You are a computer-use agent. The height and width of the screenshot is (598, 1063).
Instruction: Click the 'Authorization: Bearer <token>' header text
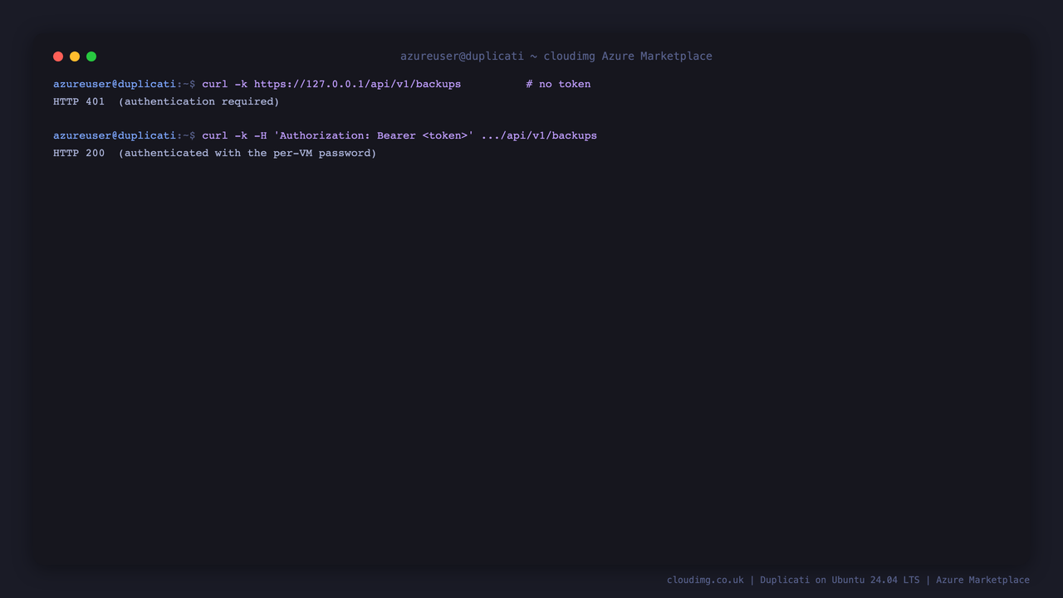point(374,135)
